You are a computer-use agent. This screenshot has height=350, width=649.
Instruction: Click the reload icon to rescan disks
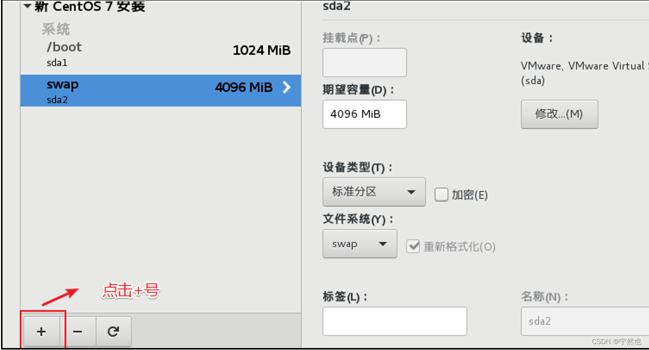113,331
